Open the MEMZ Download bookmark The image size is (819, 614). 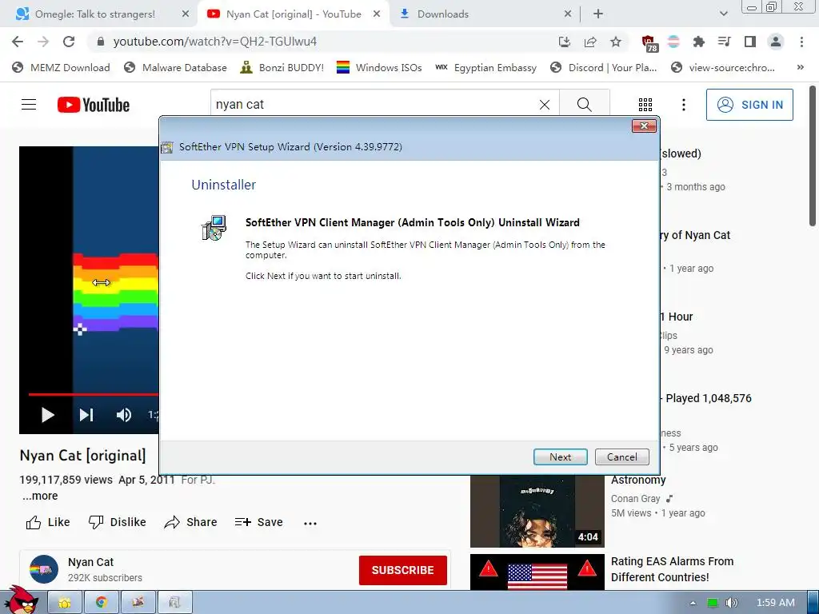[x=61, y=67]
